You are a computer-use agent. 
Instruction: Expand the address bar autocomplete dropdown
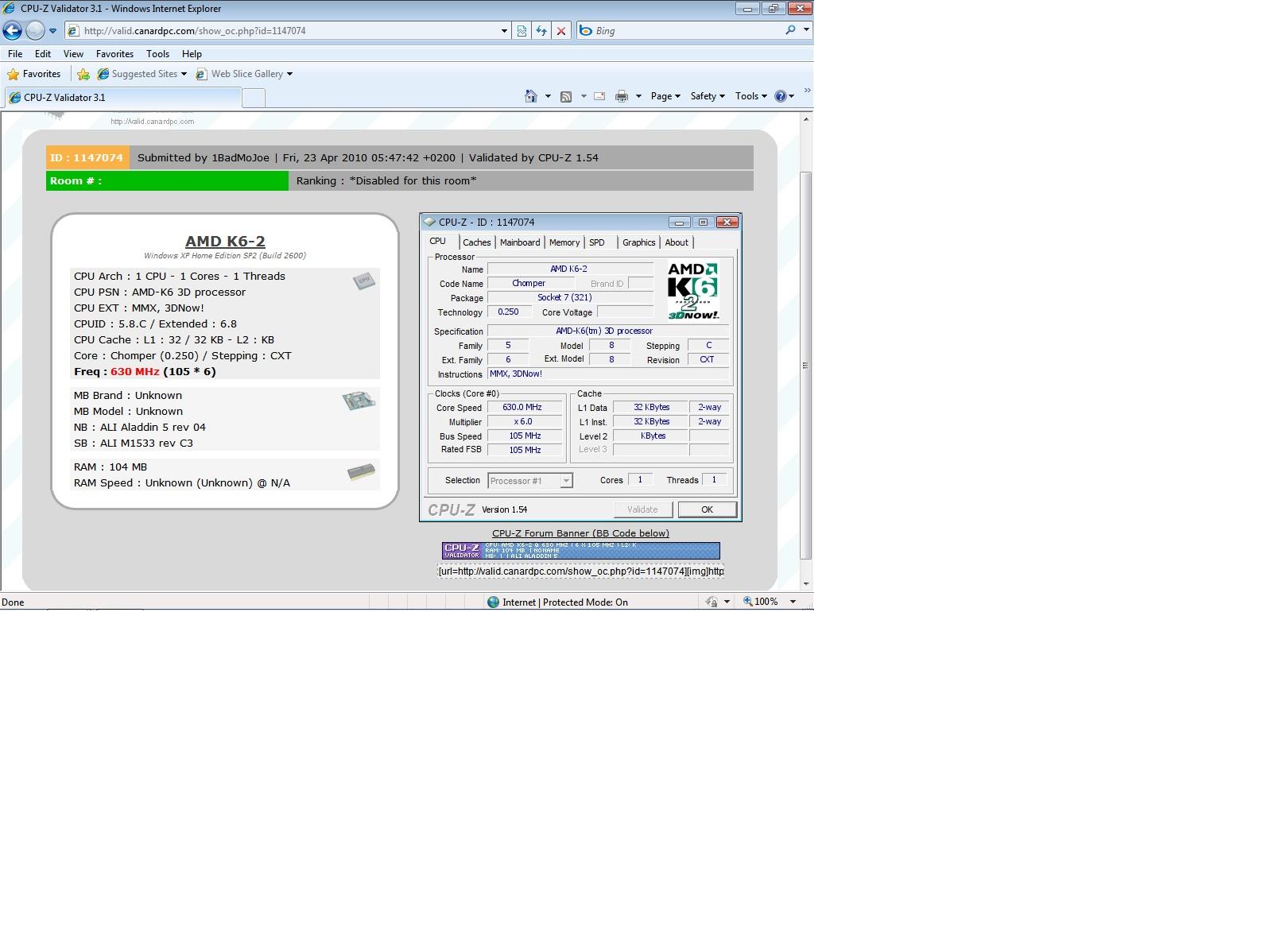click(504, 31)
